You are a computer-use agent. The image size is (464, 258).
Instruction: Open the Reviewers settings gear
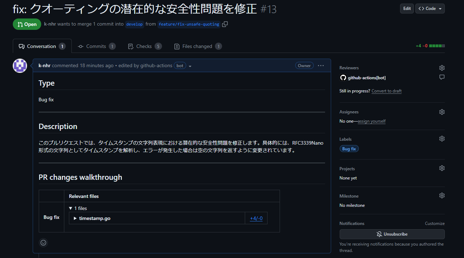pyautogui.click(x=442, y=68)
